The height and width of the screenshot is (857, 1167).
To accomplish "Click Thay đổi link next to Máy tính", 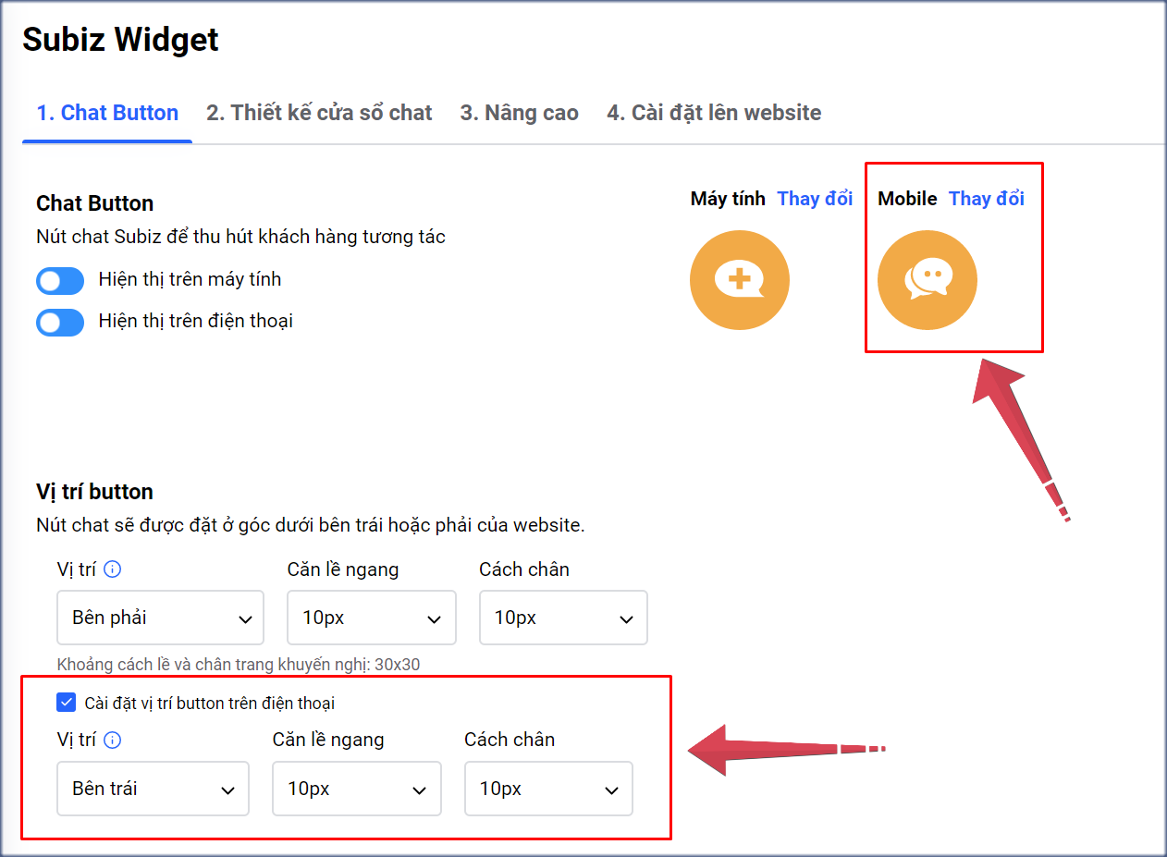I will click(815, 199).
